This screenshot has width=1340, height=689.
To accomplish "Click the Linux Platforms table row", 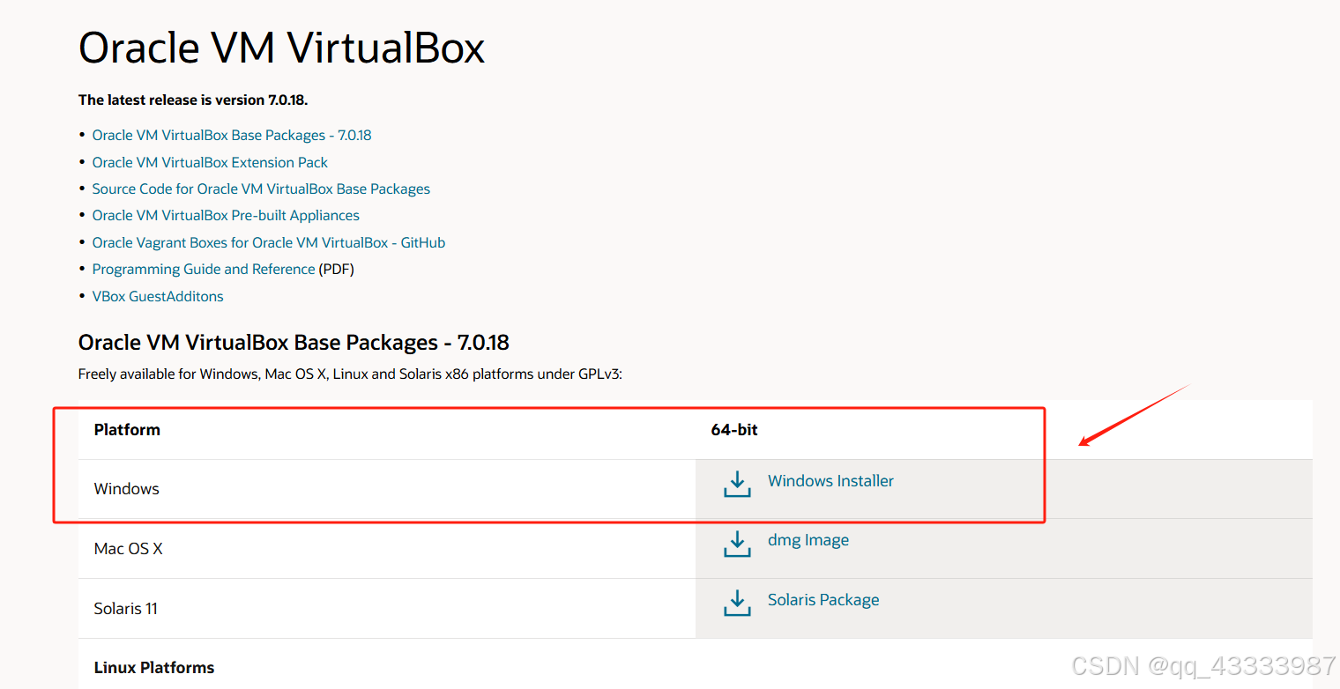I will [x=154, y=667].
